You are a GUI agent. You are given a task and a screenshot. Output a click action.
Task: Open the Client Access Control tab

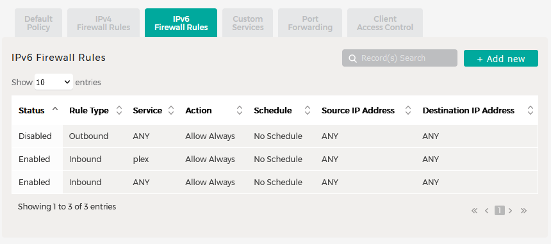click(385, 23)
